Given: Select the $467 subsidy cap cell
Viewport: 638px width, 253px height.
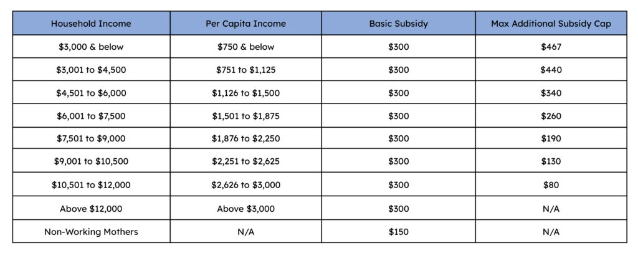Looking at the screenshot, I should click(x=551, y=47).
